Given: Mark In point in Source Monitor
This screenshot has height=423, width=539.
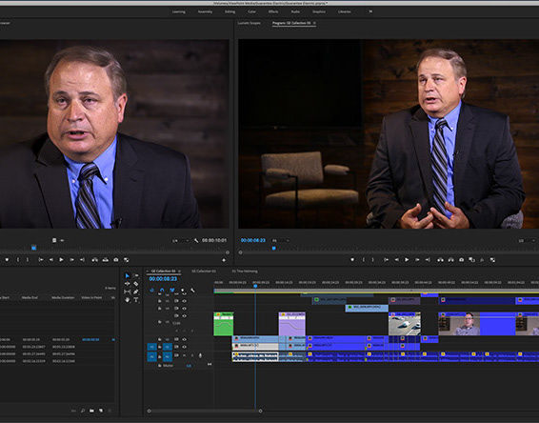Looking at the screenshot, I should coord(18,260).
